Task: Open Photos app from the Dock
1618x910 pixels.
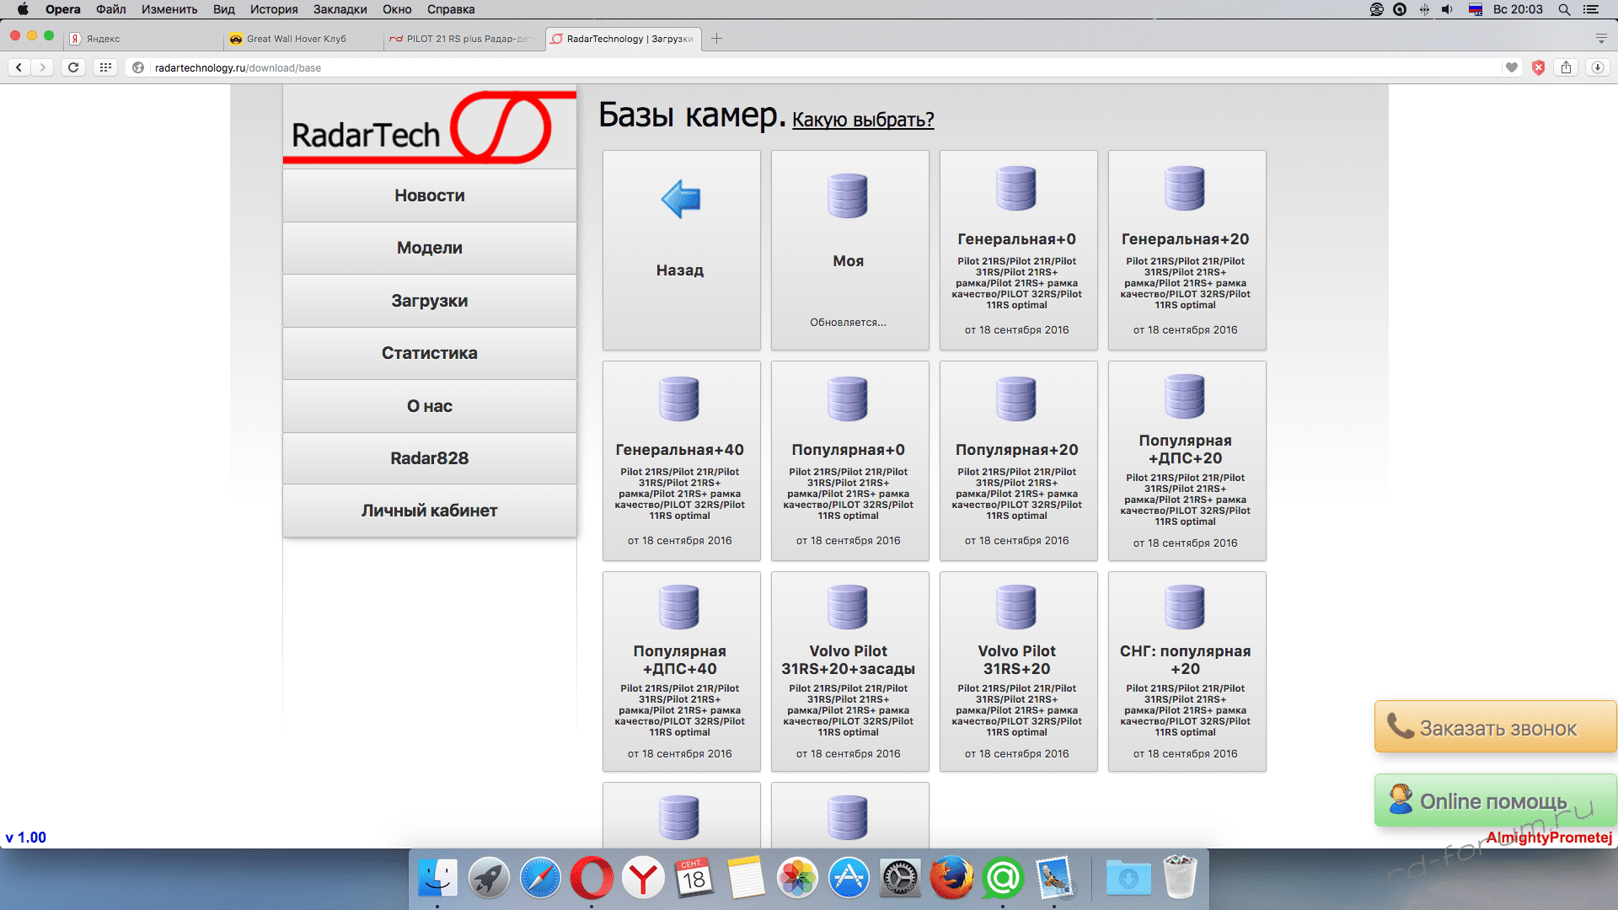Action: click(x=797, y=878)
